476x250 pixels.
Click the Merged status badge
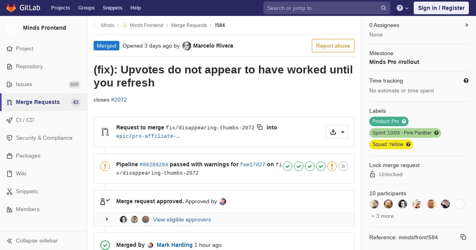coord(106,46)
